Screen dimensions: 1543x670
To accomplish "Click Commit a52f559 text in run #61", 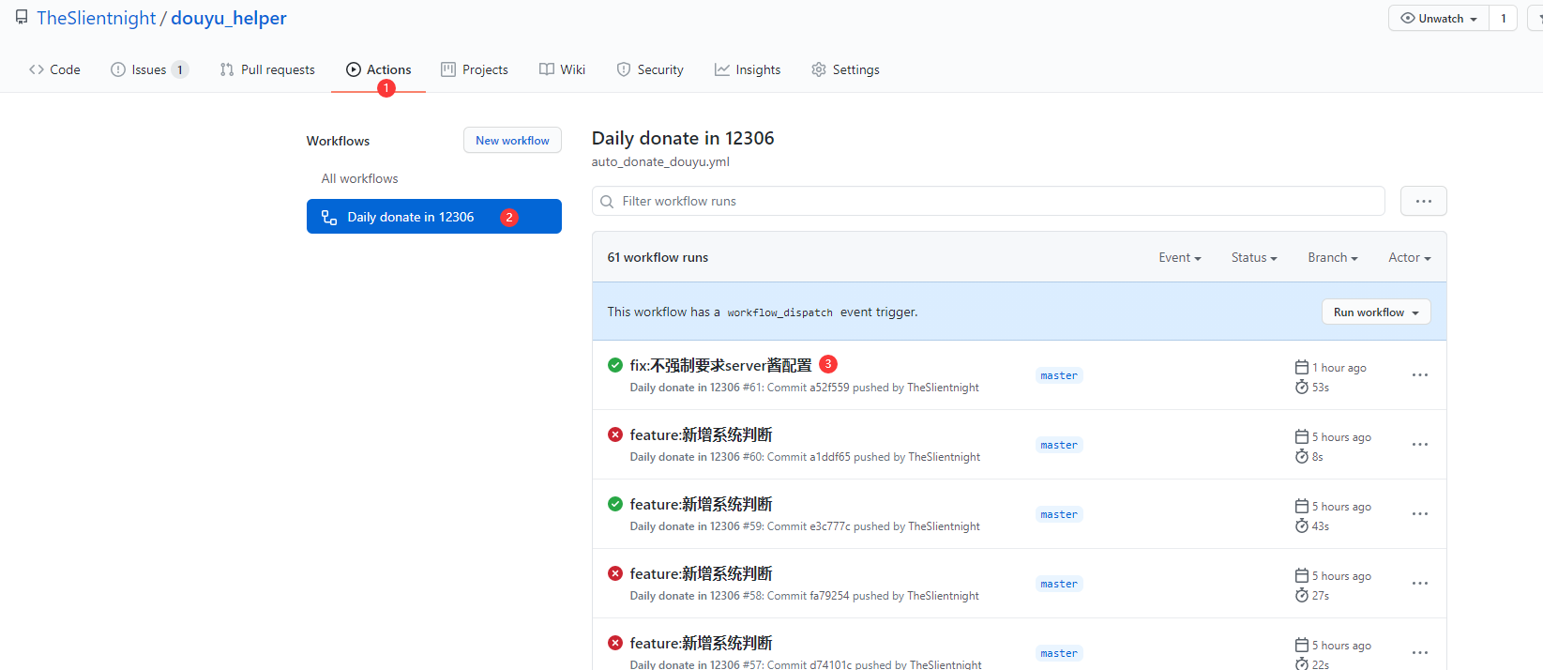I will (x=809, y=388).
